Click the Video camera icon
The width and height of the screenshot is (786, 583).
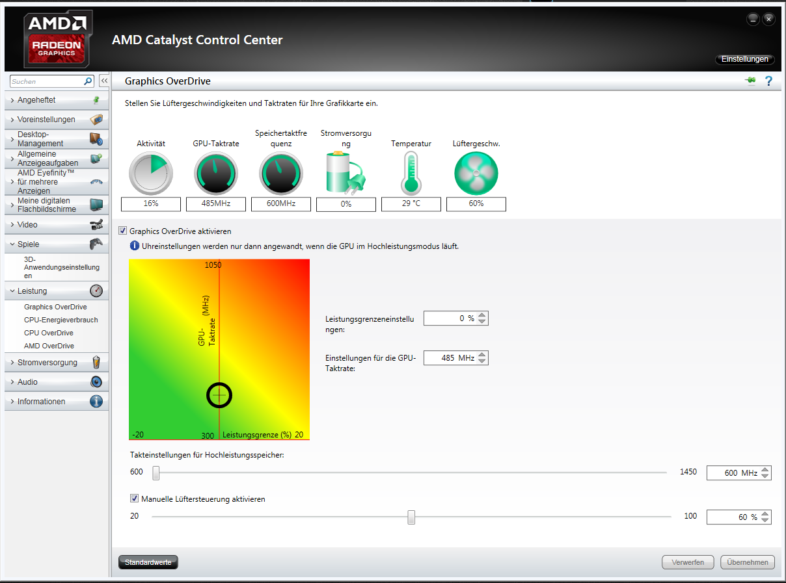pyautogui.click(x=96, y=225)
